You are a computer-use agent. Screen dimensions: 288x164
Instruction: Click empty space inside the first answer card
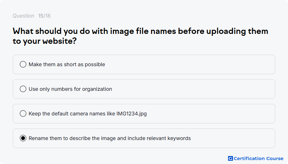point(189,64)
